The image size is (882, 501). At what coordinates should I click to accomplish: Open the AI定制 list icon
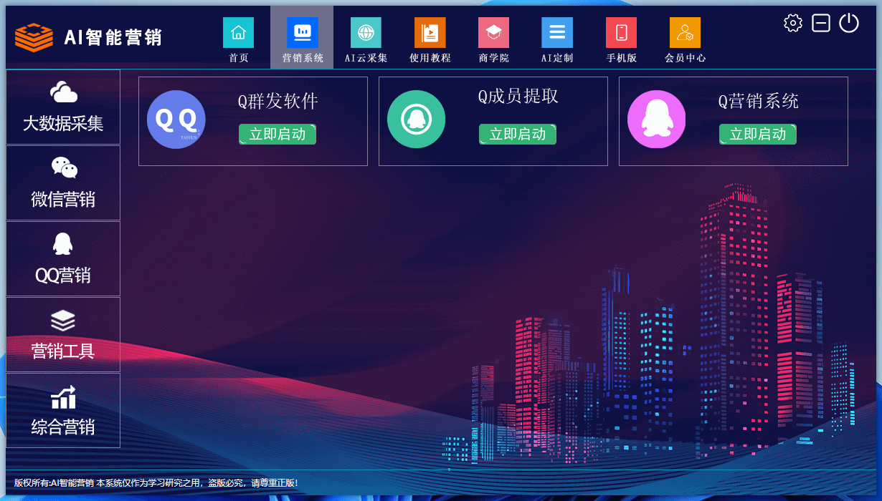tap(557, 32)
